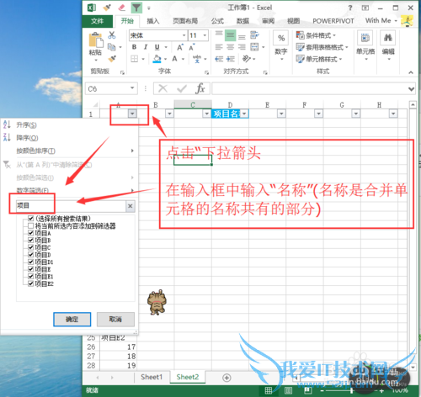
Task: Click the 确定 OK button
Action: pyautogui.click(x=72, y=320)
